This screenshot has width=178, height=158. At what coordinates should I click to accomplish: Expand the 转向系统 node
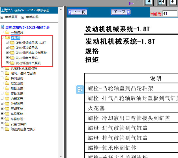coord(2,78)
